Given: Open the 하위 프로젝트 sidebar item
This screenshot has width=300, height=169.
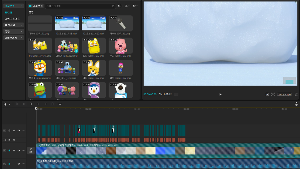Looking at the screenshot, I should click(x=12, y=19).
